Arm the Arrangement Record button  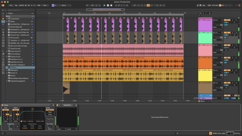111,5
